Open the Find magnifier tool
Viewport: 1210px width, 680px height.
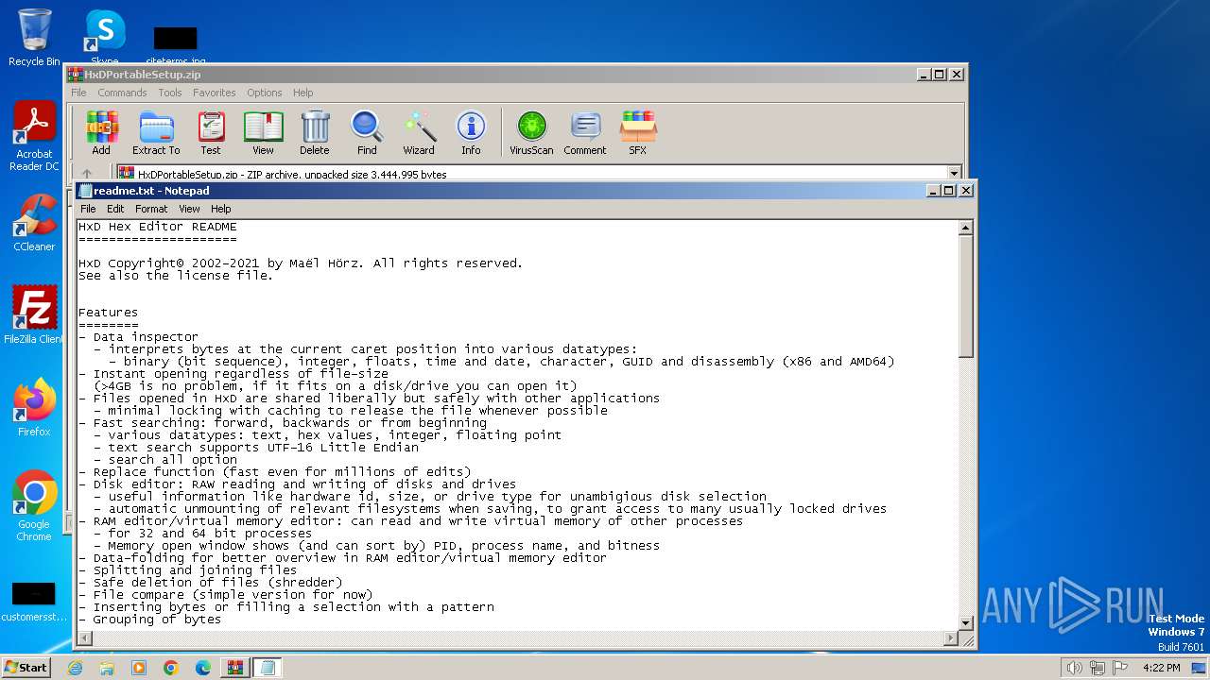(x=367, y=132)
